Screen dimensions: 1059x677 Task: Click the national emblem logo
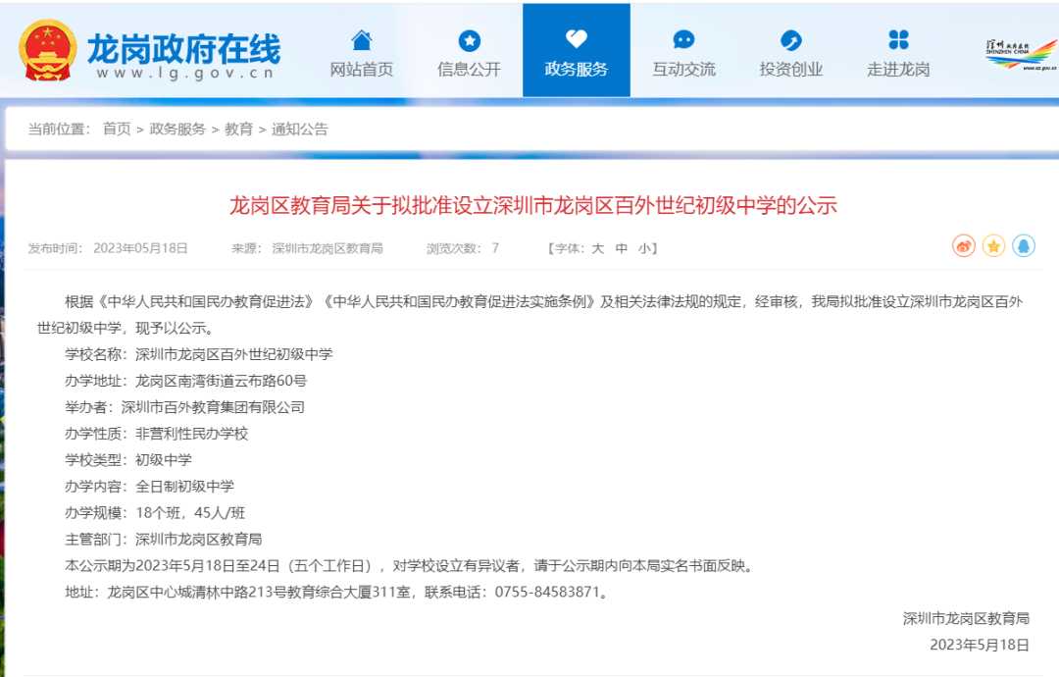click(47, 50)
